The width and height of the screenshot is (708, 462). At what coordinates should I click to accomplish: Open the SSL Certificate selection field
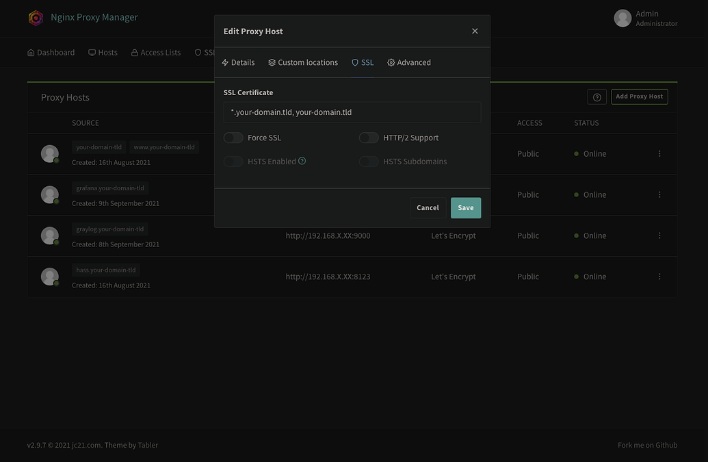(352, 112)
